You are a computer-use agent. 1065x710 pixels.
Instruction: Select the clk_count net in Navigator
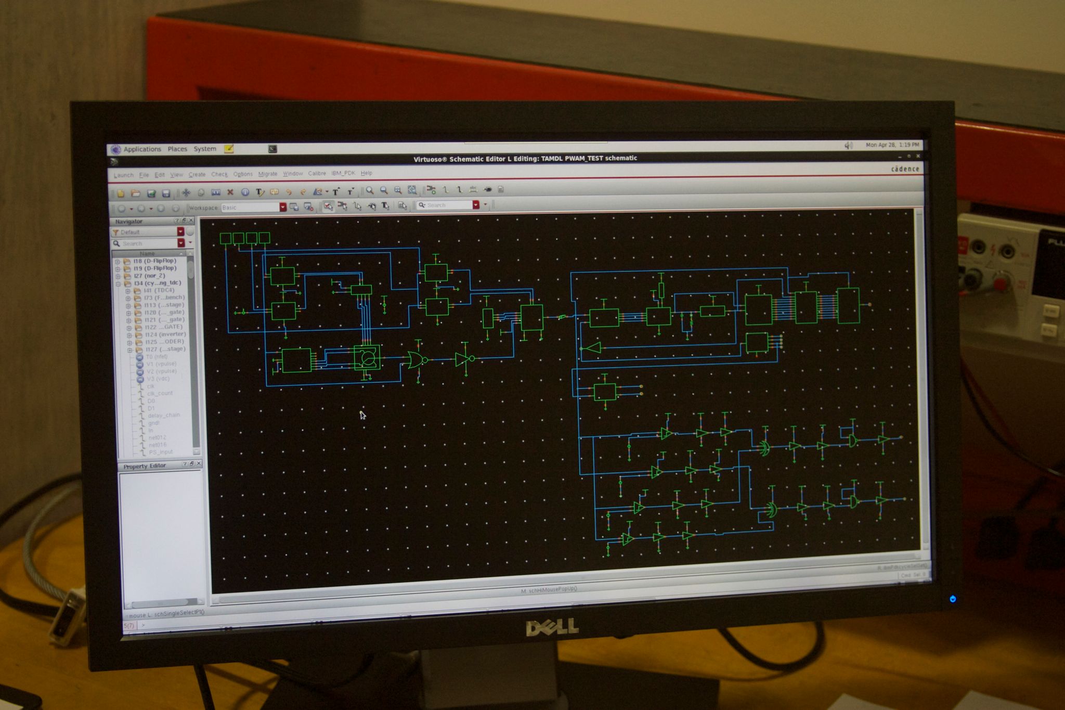160,393
